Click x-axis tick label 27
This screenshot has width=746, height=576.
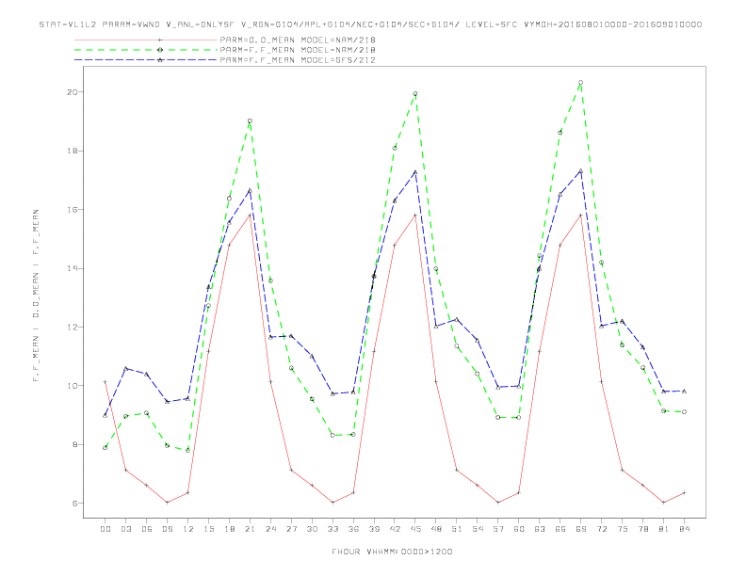pos(291,529)
